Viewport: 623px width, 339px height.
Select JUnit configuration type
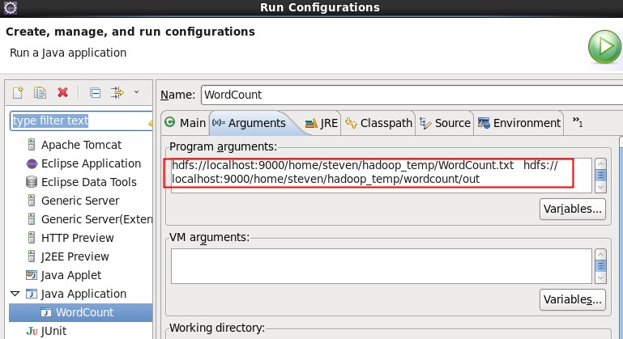[53, 331]
